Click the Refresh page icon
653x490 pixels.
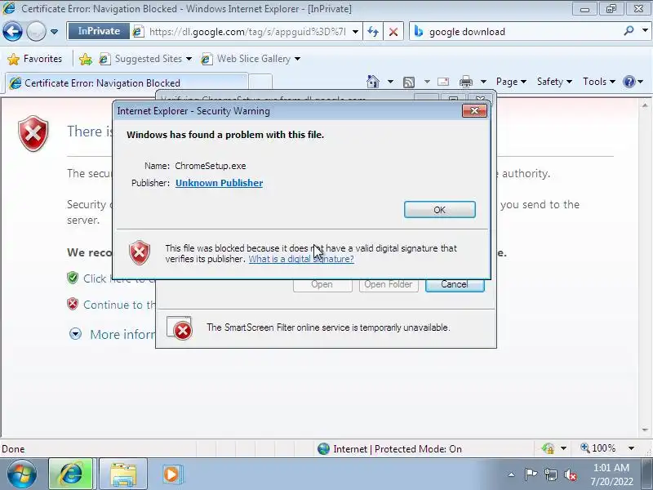point(373,32)
